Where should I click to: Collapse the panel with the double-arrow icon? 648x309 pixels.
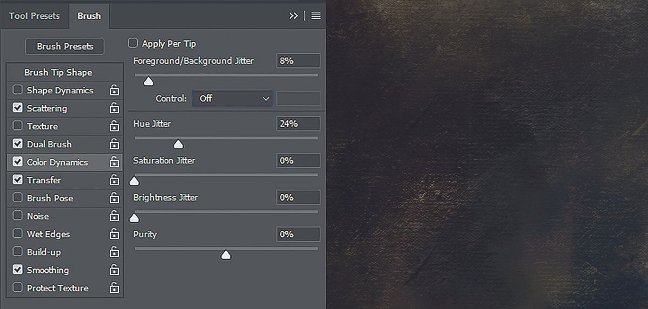(294, 16)
